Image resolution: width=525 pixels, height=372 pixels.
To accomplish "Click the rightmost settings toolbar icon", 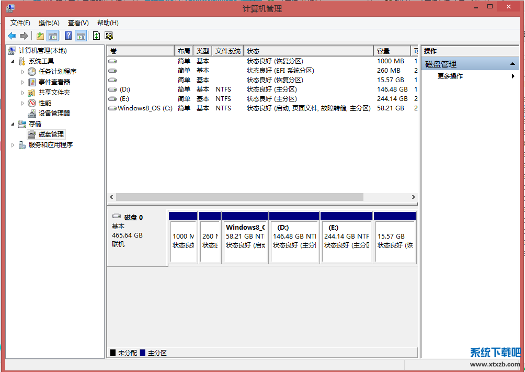I will (109, 36).
